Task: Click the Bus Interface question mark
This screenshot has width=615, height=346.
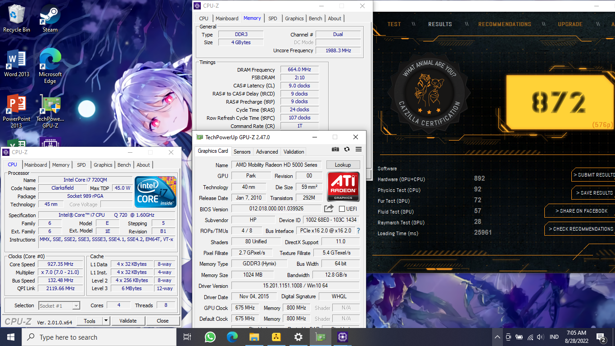Action: pyautogui.click(x=358, y=231)
